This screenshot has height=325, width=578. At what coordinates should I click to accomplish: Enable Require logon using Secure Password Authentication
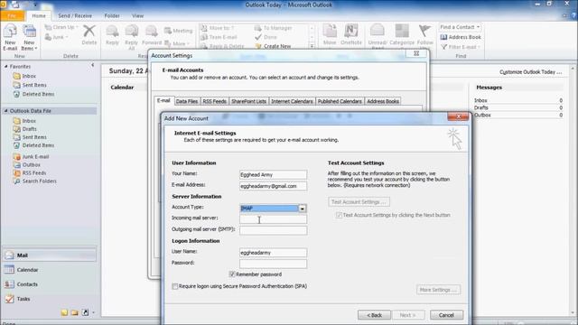click(175, 286)
